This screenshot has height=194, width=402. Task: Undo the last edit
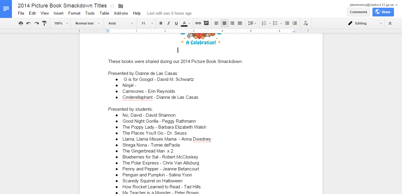pyautogui.click(x=29, y=23)
